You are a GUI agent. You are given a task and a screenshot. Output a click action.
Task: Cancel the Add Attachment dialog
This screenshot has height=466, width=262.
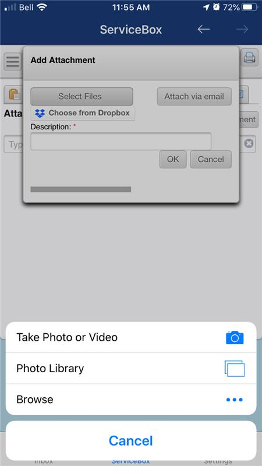[211, 160]
